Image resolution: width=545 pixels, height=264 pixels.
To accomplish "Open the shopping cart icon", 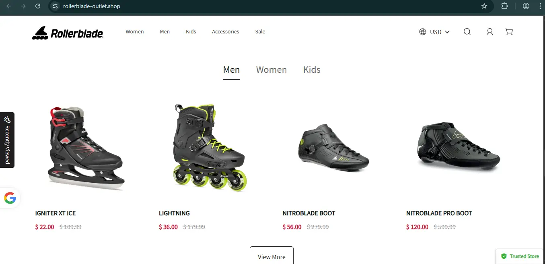I will coord(509,32).
